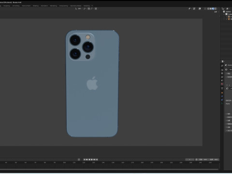The height and width of the screenshot is (174, 232).
Task: Click the timeline horizontal scrollbar
Action: pos(109,169)
